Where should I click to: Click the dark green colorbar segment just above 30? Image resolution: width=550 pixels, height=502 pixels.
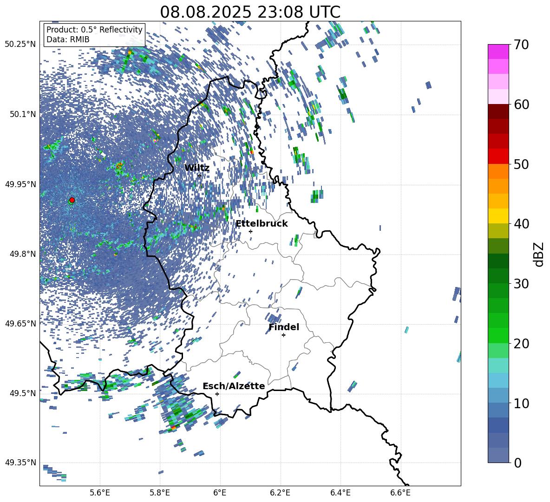498,276
